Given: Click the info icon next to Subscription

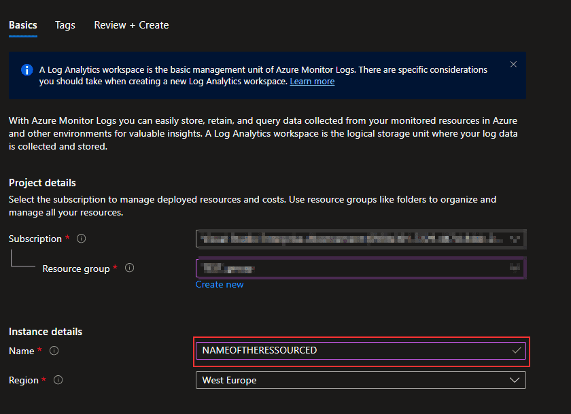Looking at the screenshot, I should [80, 239].
